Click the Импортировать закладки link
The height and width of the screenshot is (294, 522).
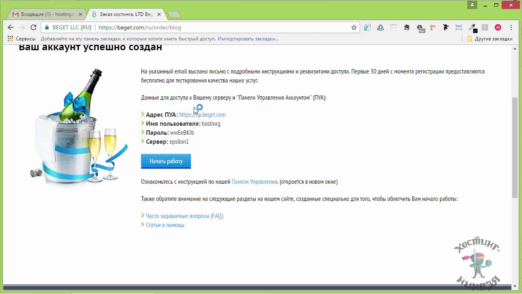(x=248, y=39)
